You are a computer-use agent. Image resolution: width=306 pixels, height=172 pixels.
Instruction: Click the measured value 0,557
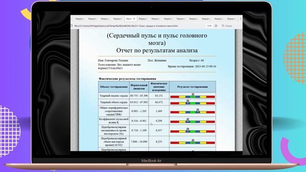(159, 130)
